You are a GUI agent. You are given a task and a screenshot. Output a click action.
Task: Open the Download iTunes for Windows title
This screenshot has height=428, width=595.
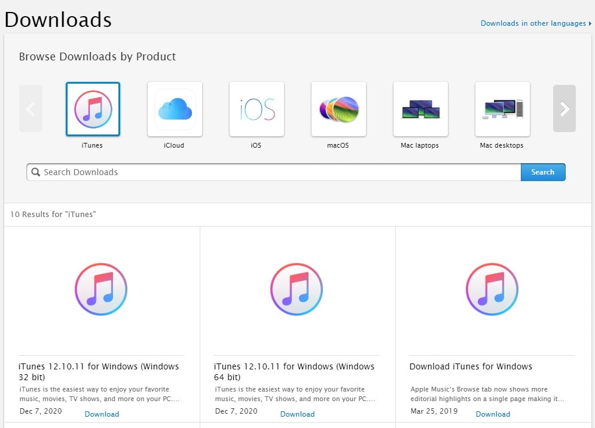click(x=471, y=366)
